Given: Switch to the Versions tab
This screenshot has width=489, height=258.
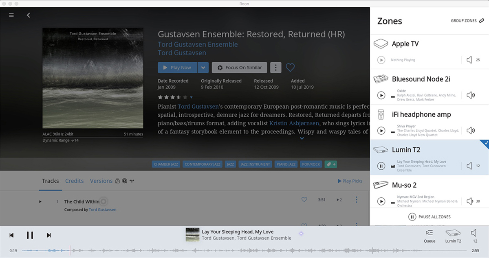Looking at the screenshot, I should pos(101,181).
